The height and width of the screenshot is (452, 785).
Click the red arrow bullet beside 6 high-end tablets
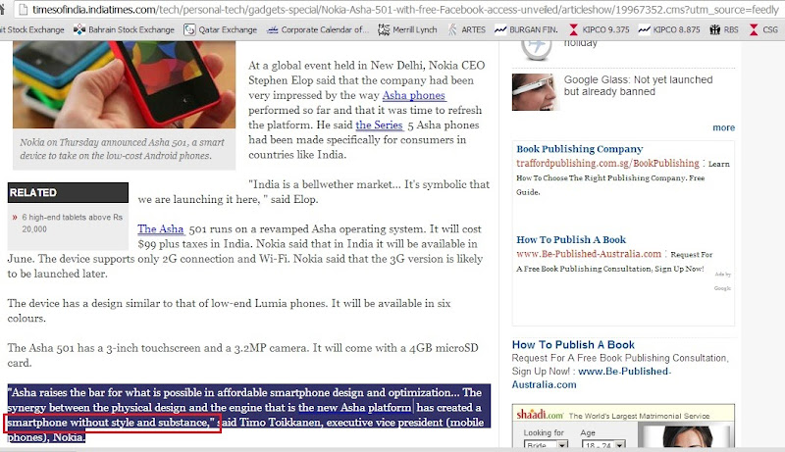15,218
